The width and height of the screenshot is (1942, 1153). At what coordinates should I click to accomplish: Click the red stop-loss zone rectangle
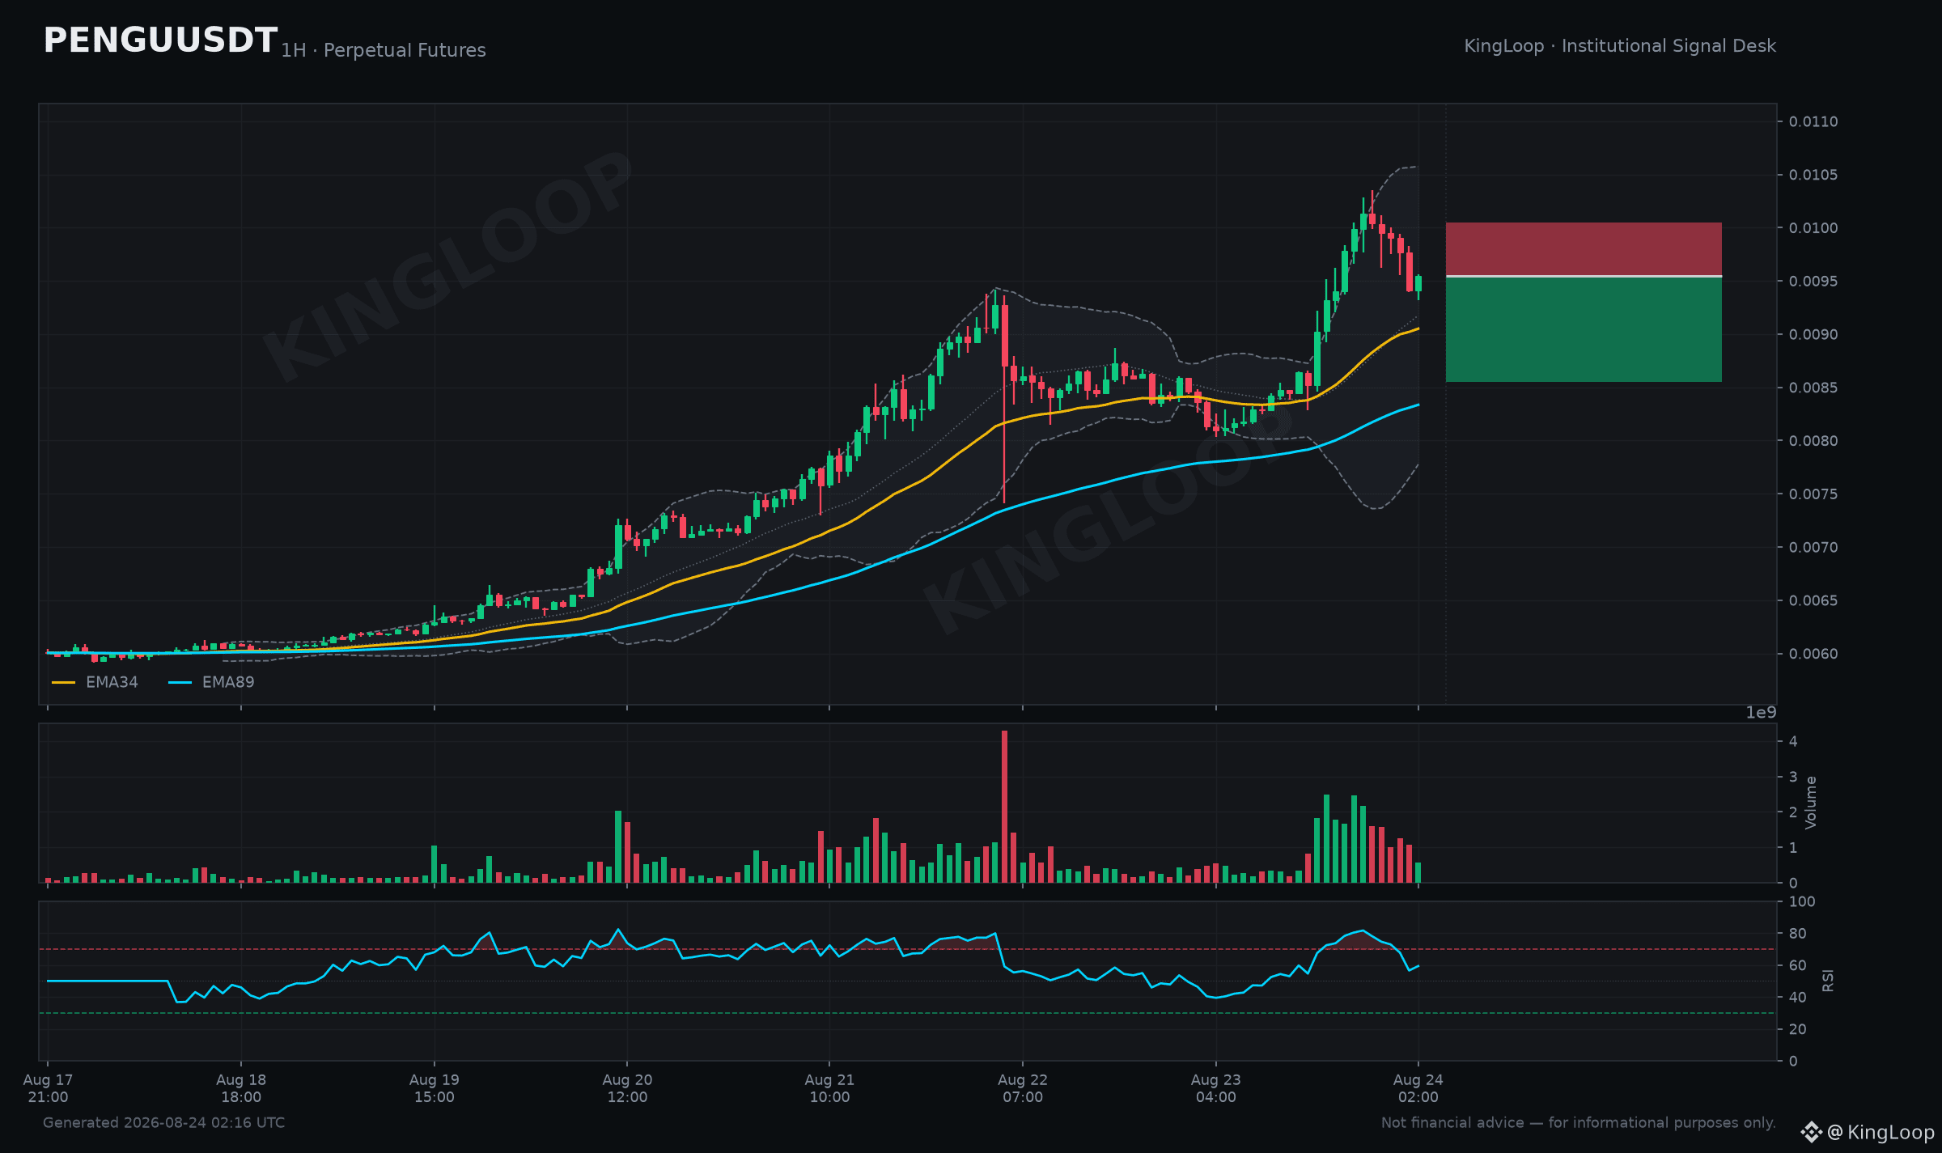coord(1584,249)
